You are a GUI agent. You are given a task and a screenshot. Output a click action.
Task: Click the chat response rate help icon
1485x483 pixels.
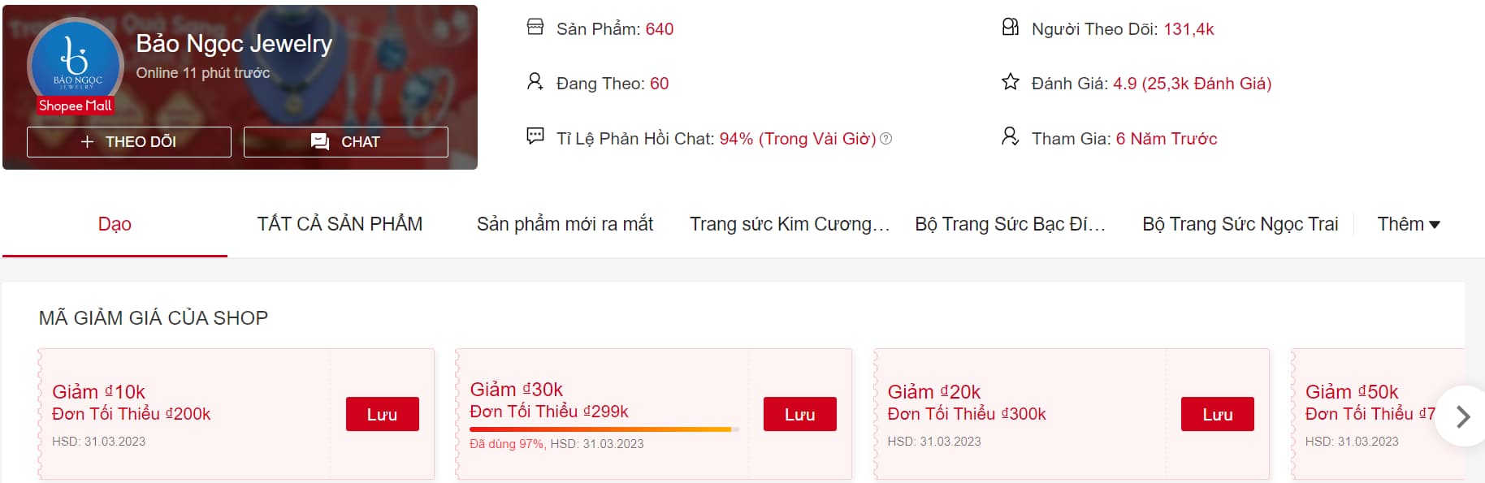point(886,139)
